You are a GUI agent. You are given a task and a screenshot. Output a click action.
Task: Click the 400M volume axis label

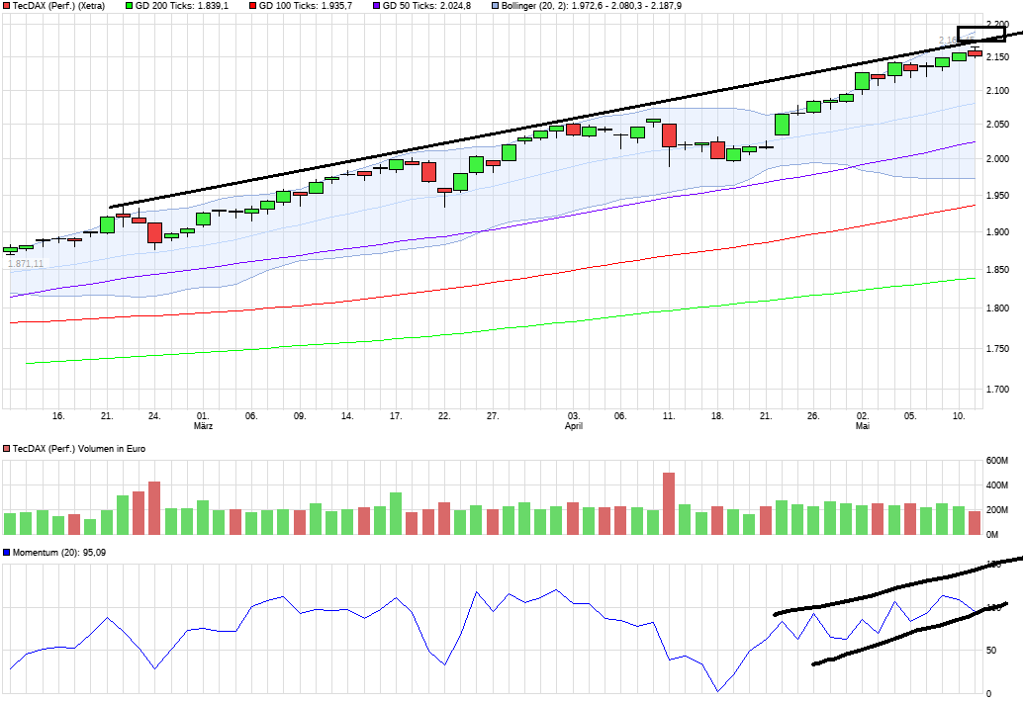pos(997,485)
